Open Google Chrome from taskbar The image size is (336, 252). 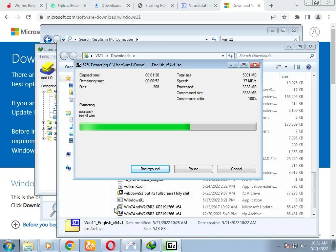tap(70, 245)
